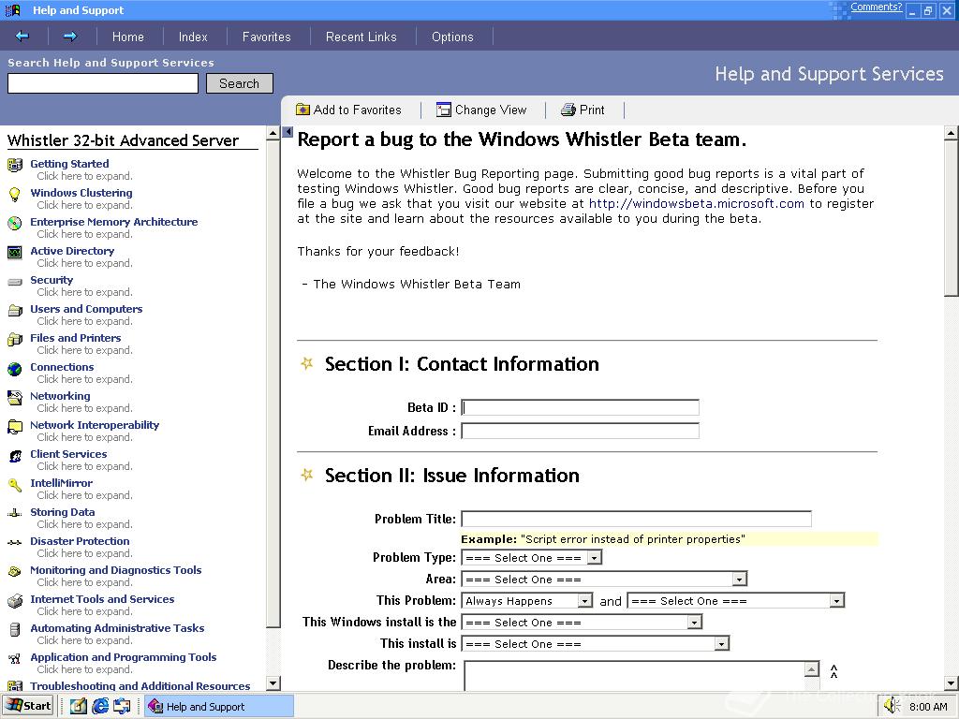Viewport: 959px width, 719px height.
Task: Click the Files and Printers icon
Action: tap(15, 339)
